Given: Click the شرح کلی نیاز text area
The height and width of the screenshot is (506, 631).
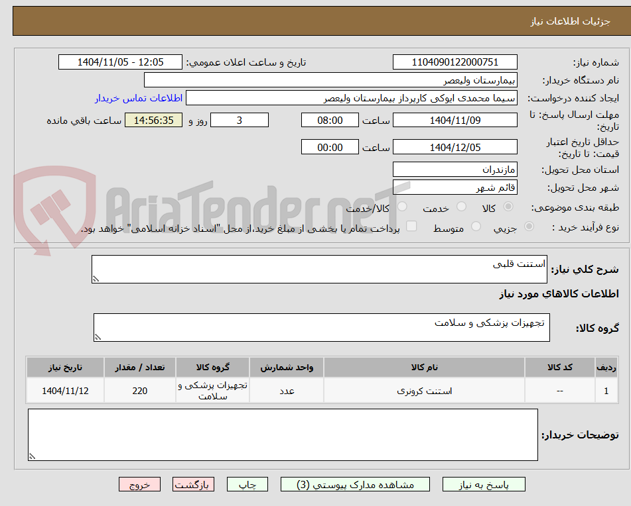Looking at the screenshot, I should (x=319, y=269).
